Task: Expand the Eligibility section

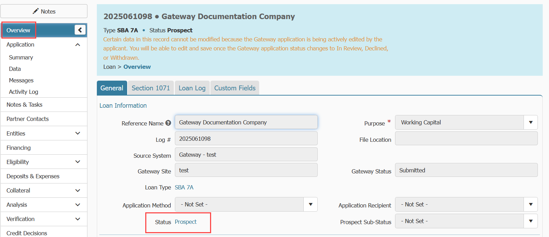Action: point(78,162)
